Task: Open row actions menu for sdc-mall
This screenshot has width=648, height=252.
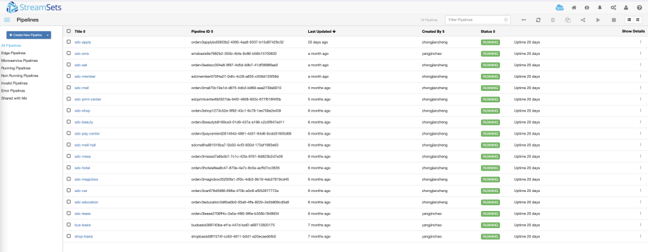Action: [x=640, y=87]
